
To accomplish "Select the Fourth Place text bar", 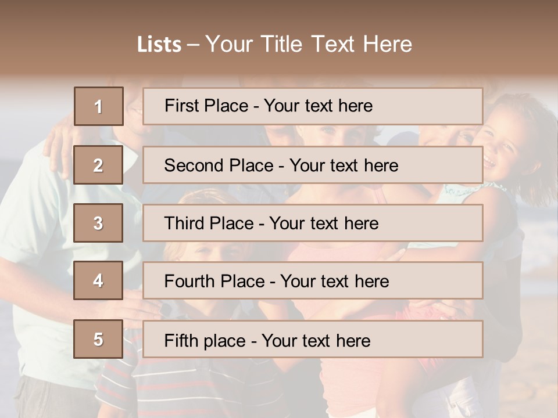I will (313, 280).
